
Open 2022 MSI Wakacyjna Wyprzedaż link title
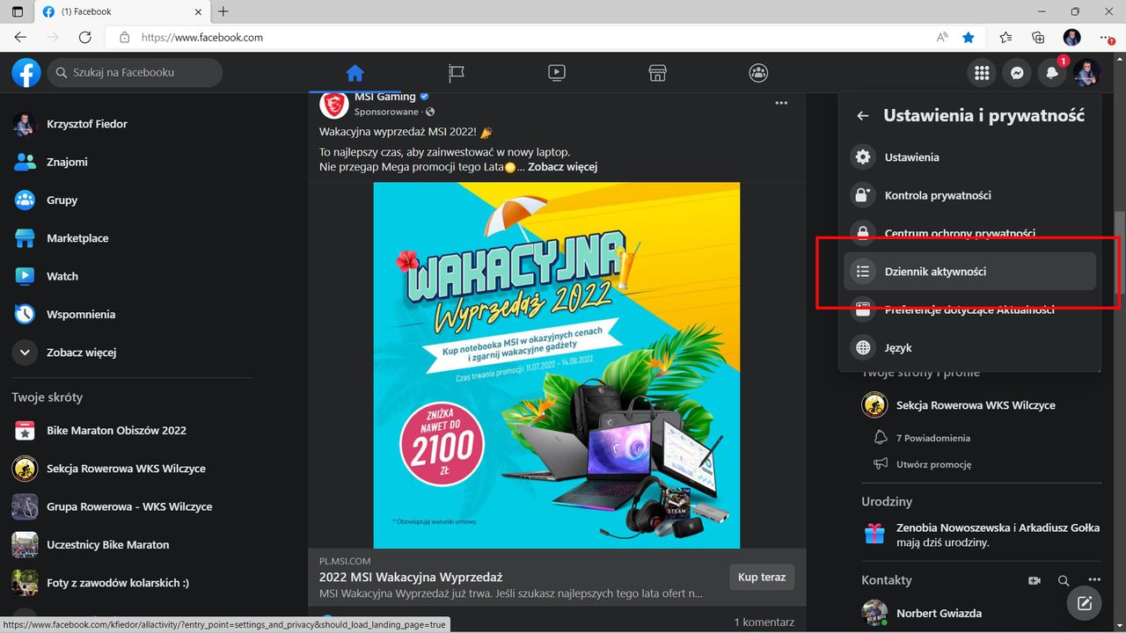(x=411, y=578)
